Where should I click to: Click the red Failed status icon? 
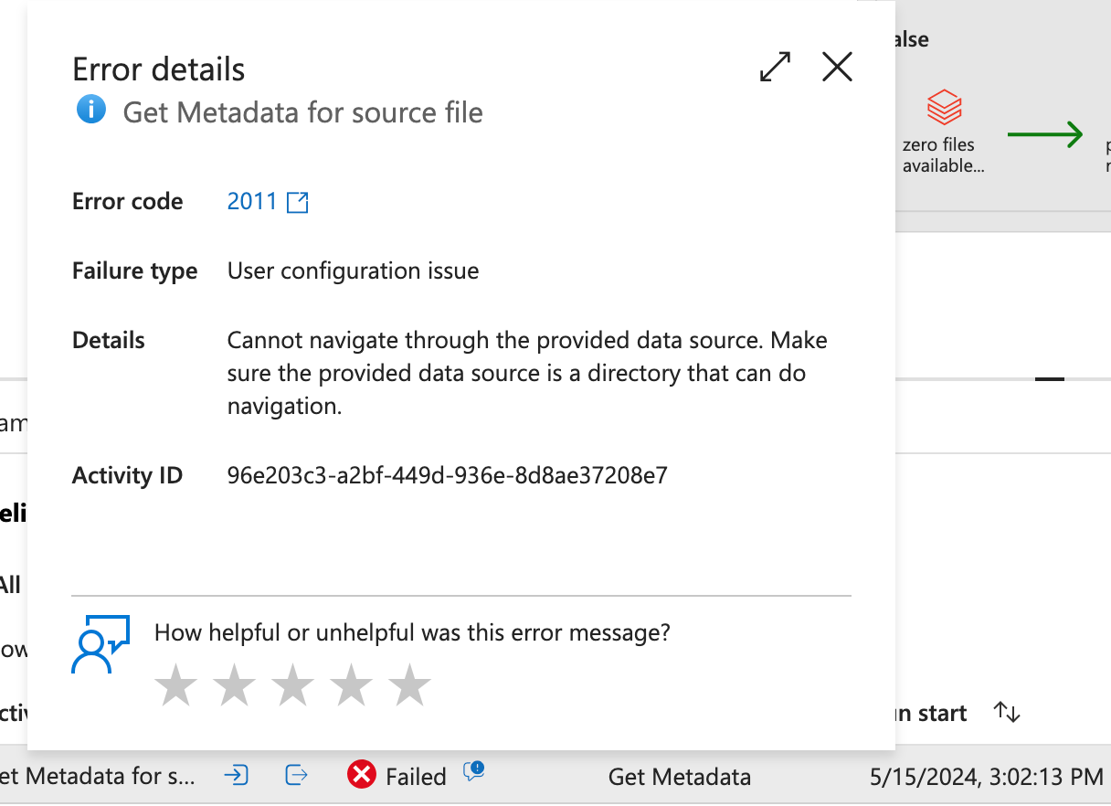pos(362,775)
